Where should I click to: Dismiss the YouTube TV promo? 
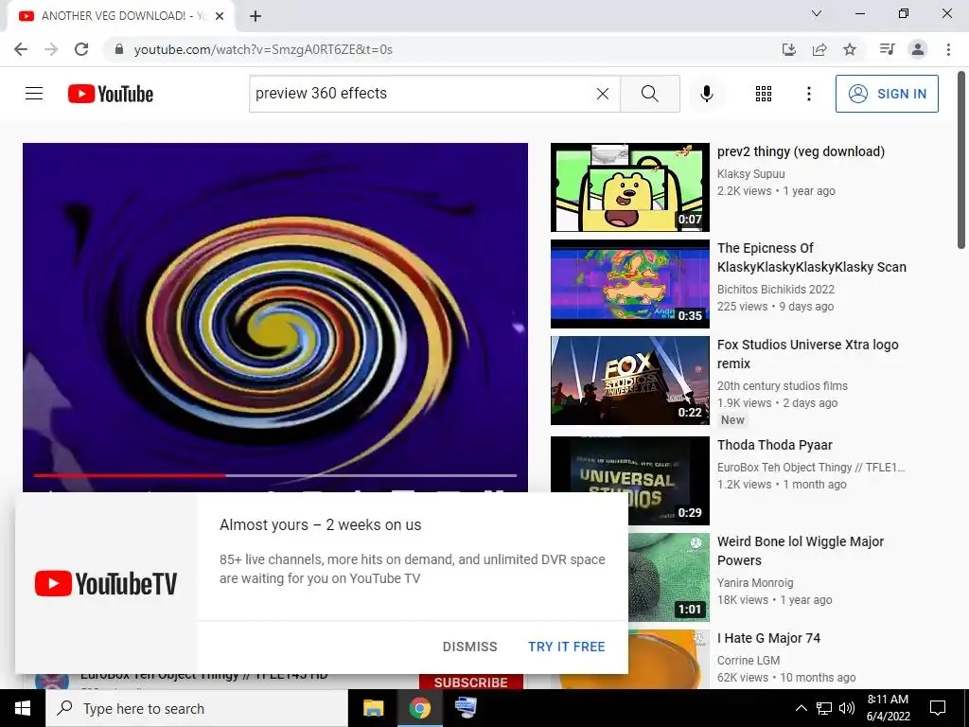(469, 647)
